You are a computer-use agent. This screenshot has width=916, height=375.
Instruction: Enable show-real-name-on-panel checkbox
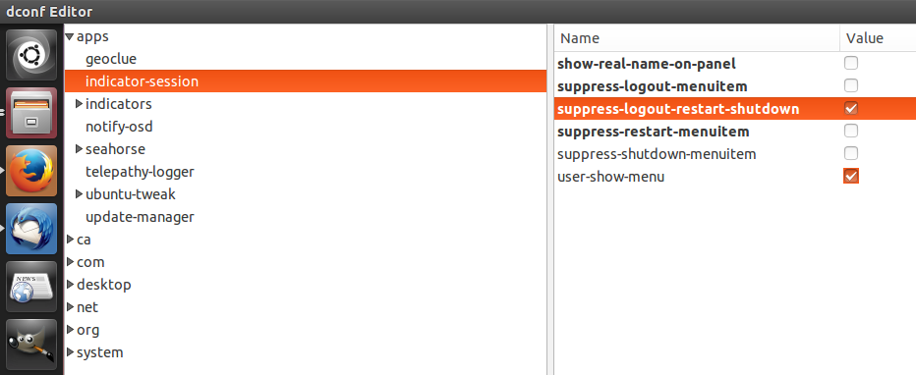[851, 63]
